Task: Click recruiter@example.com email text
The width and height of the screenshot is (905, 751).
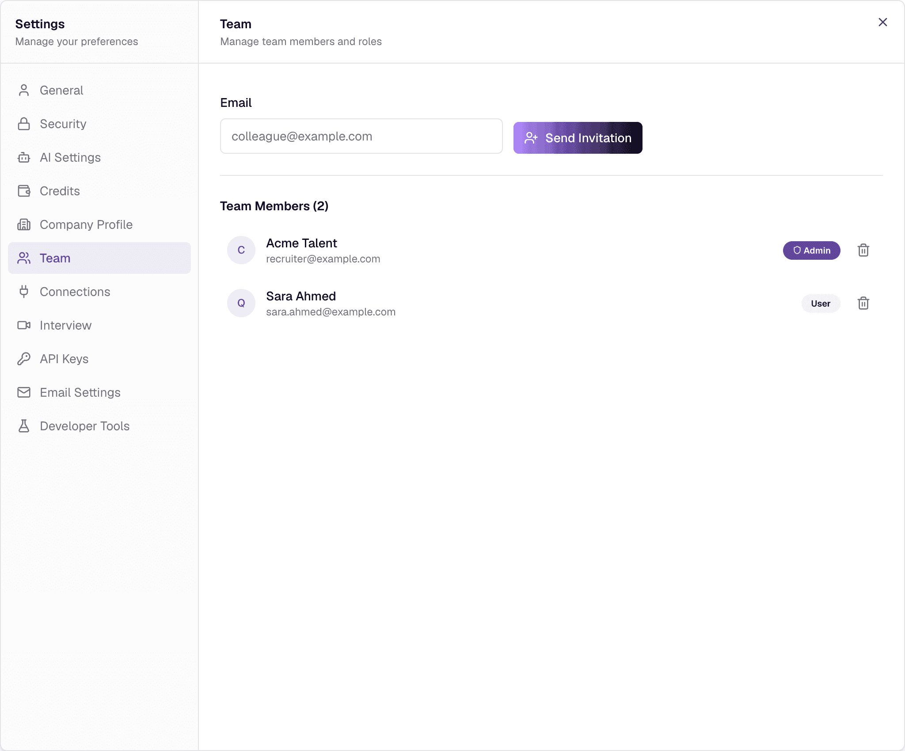Action: (323, 259)
